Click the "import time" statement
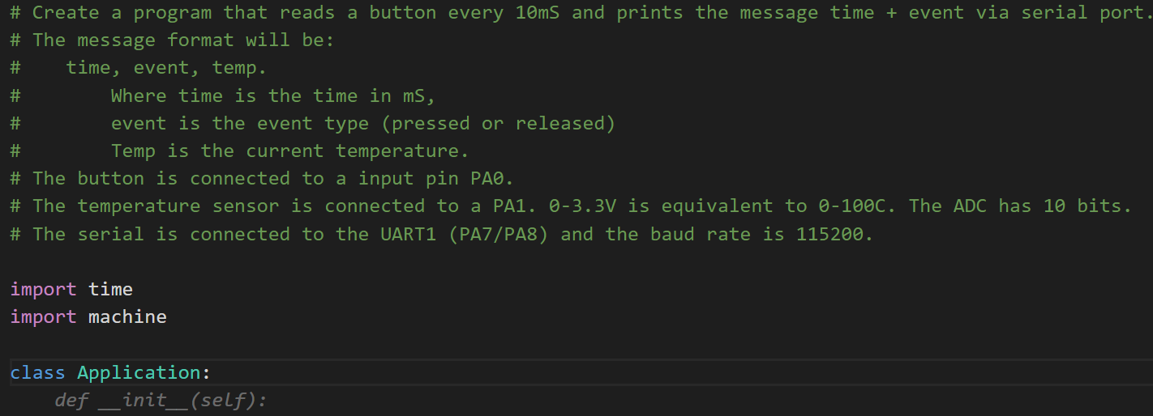Viewport: 1153px width, 416px height. (x=71, y=289)
